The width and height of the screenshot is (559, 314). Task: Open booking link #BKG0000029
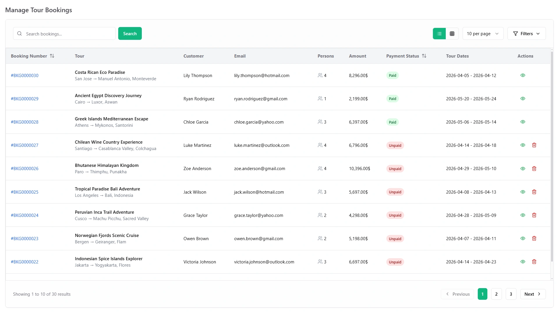pyautogui.click(x=24, y=99)
